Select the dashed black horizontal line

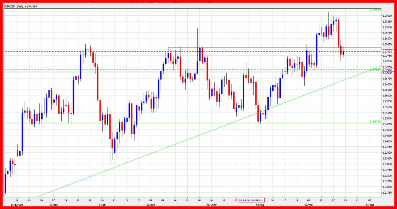109,70
